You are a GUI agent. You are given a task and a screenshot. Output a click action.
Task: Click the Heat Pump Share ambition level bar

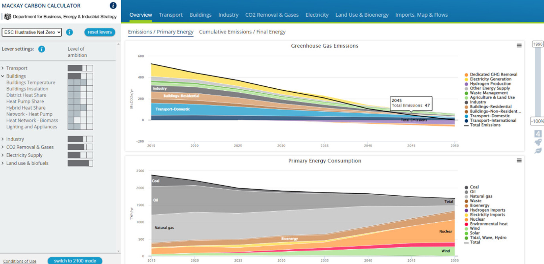tap(80, 101)
